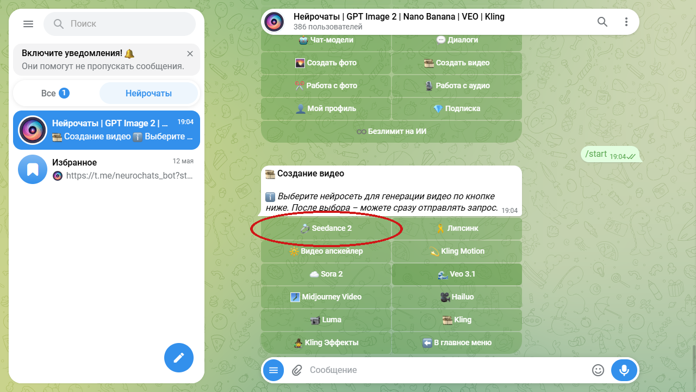Open the emoji picker smiley icon

[x=598, y=370]
